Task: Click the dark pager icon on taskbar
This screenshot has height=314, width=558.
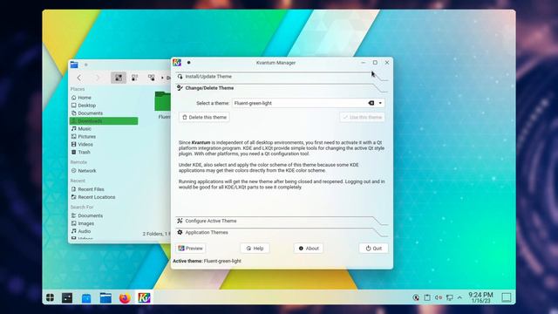Action: click(67, 297)
